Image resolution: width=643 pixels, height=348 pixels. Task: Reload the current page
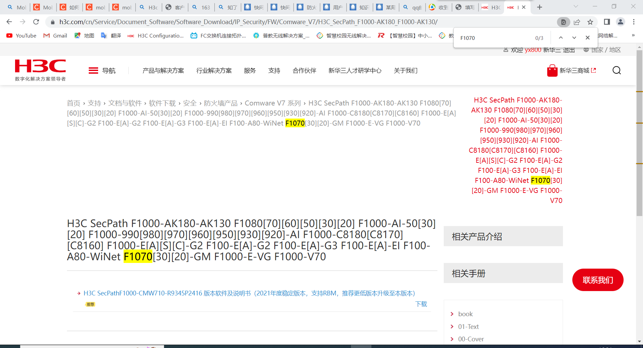point(36,22)
